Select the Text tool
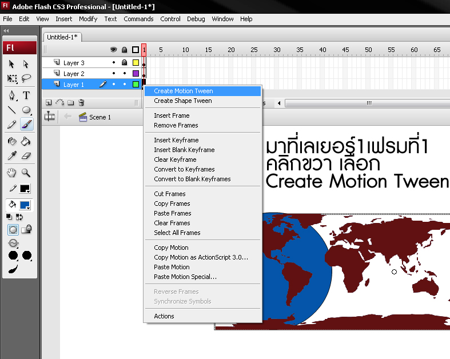The height and width of the screenshot is (359, 450). point(26,95)
